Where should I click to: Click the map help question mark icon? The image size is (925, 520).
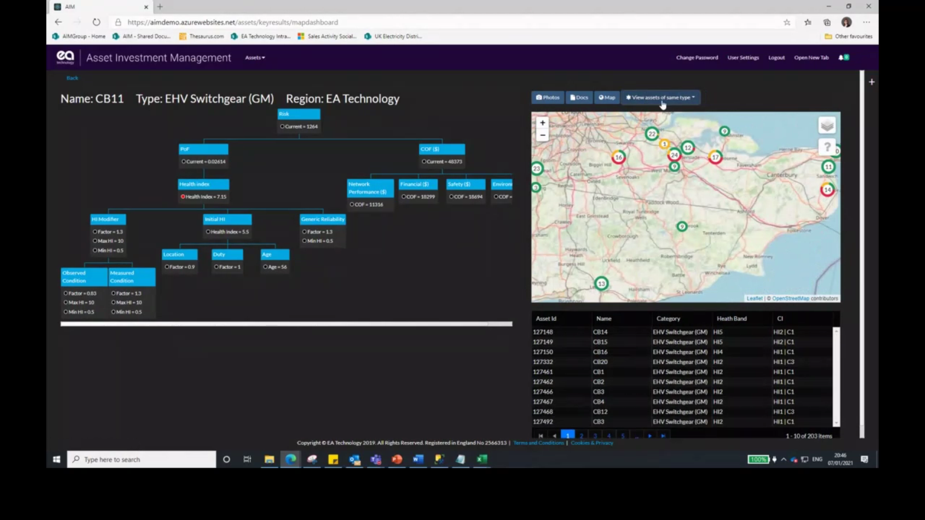(x=827, y=147)
